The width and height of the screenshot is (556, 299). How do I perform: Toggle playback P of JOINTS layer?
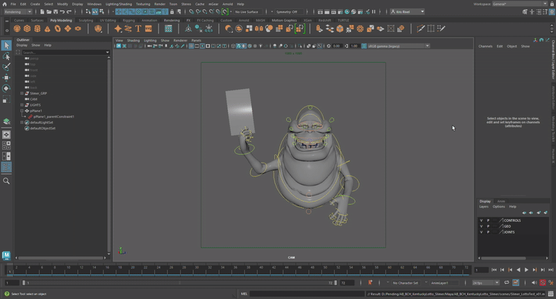pyautogui.click(x=488, y=232)
